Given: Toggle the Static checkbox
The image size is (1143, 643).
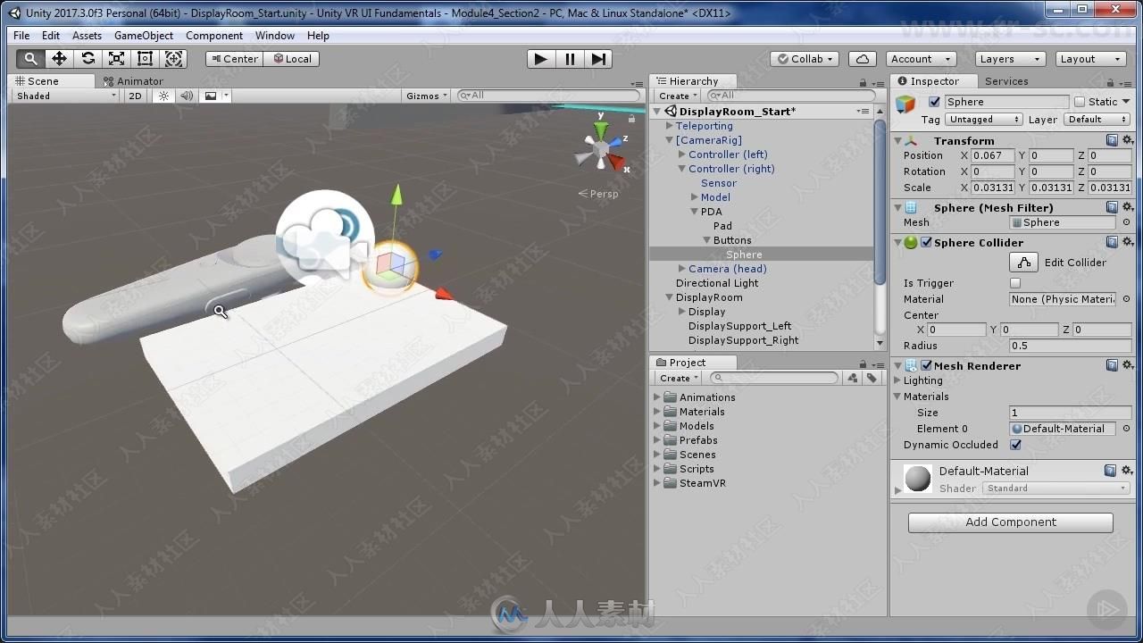Looking at the screenshot, I should pos(1080,102).
